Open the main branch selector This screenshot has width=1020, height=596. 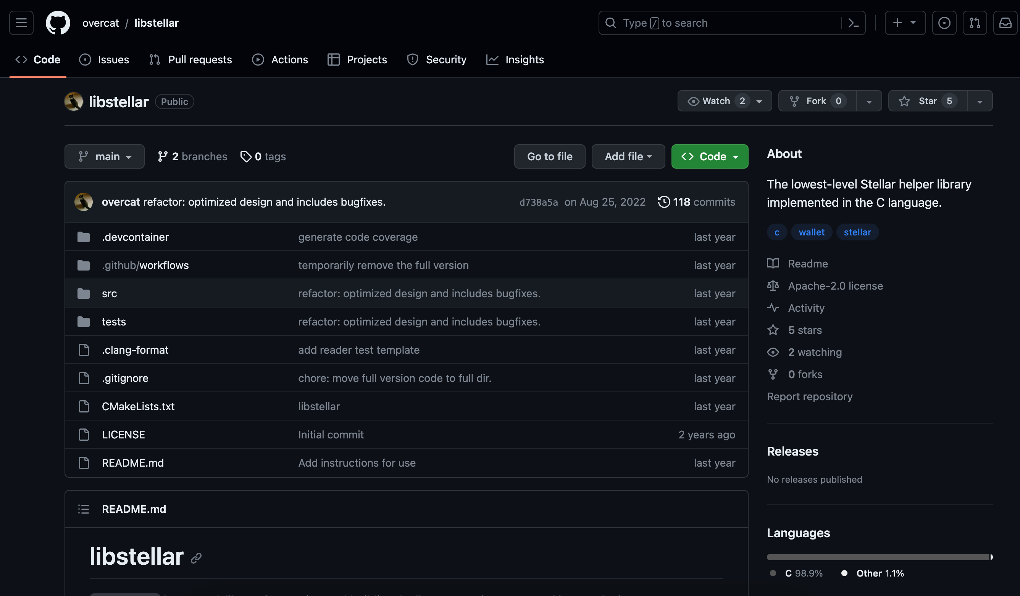105,156
